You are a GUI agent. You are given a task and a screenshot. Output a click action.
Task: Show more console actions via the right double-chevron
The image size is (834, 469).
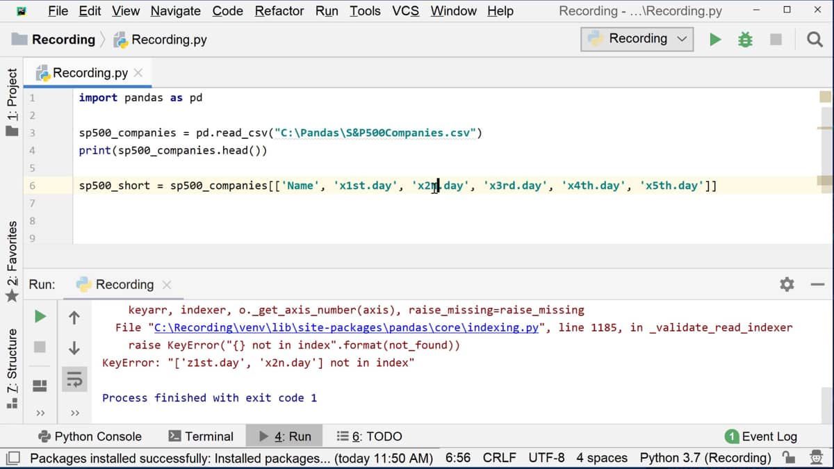point(74,413)
